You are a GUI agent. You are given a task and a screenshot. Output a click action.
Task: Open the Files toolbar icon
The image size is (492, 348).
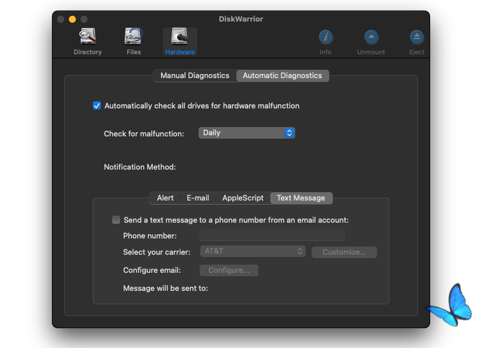pyautogui.click(x=134, y=42)
